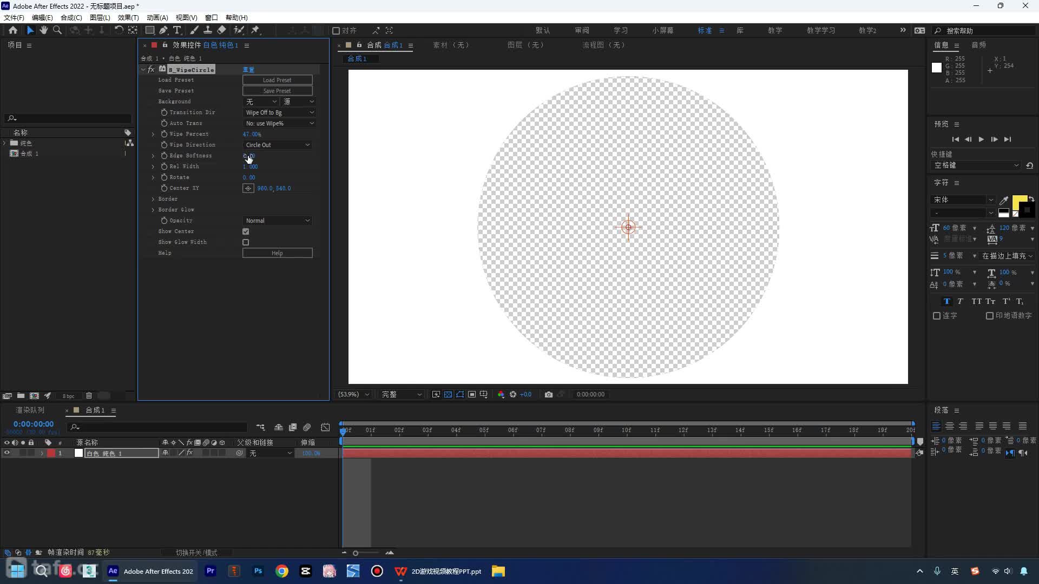
Task: Click the Load Preset button
Action: pyautogui.click(x=278, y=80)
